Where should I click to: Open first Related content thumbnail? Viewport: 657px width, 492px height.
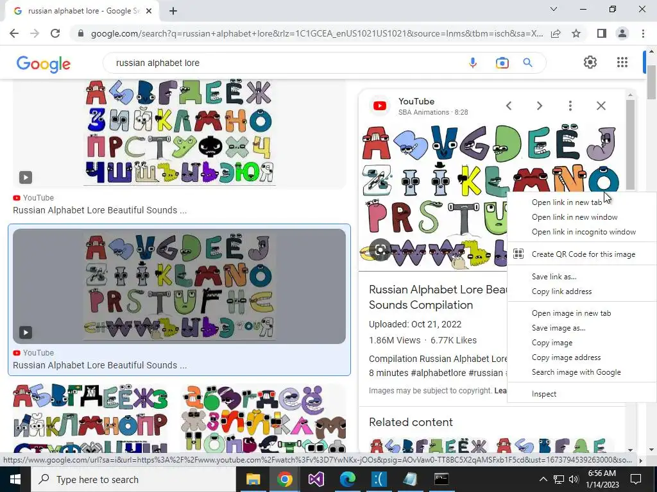click(x=428, y=445)
